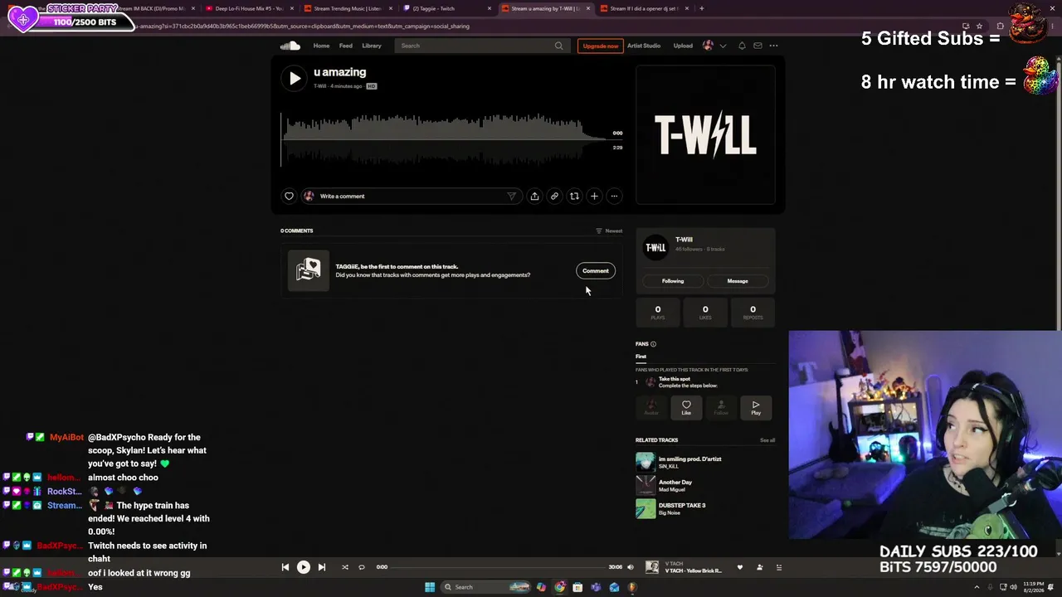See all related tracks

767,440
